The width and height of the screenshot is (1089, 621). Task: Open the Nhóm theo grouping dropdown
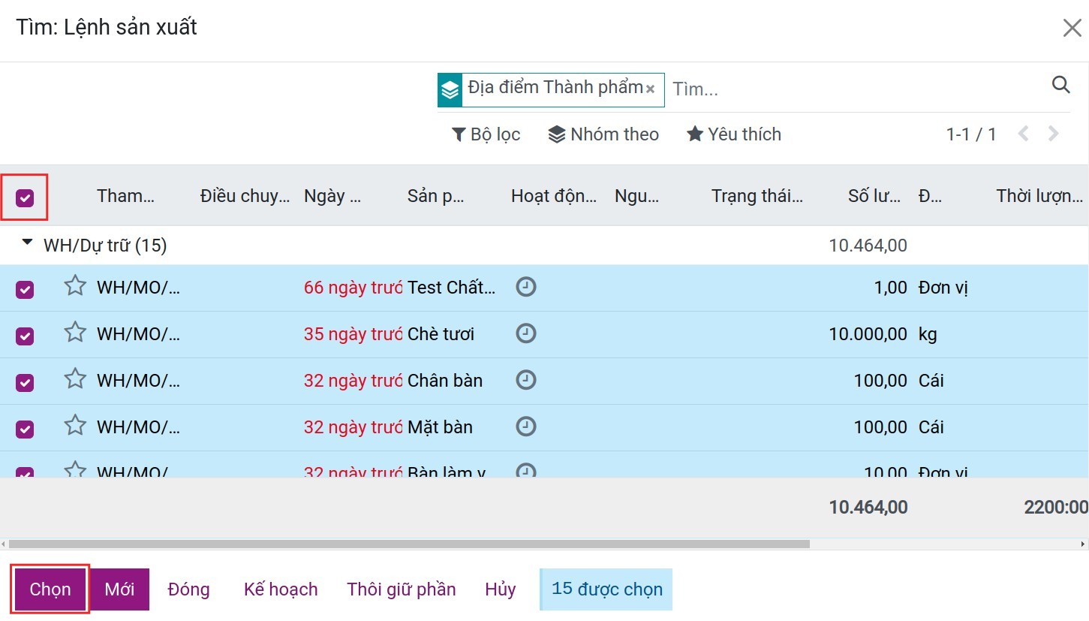click(x=603, y=134)
